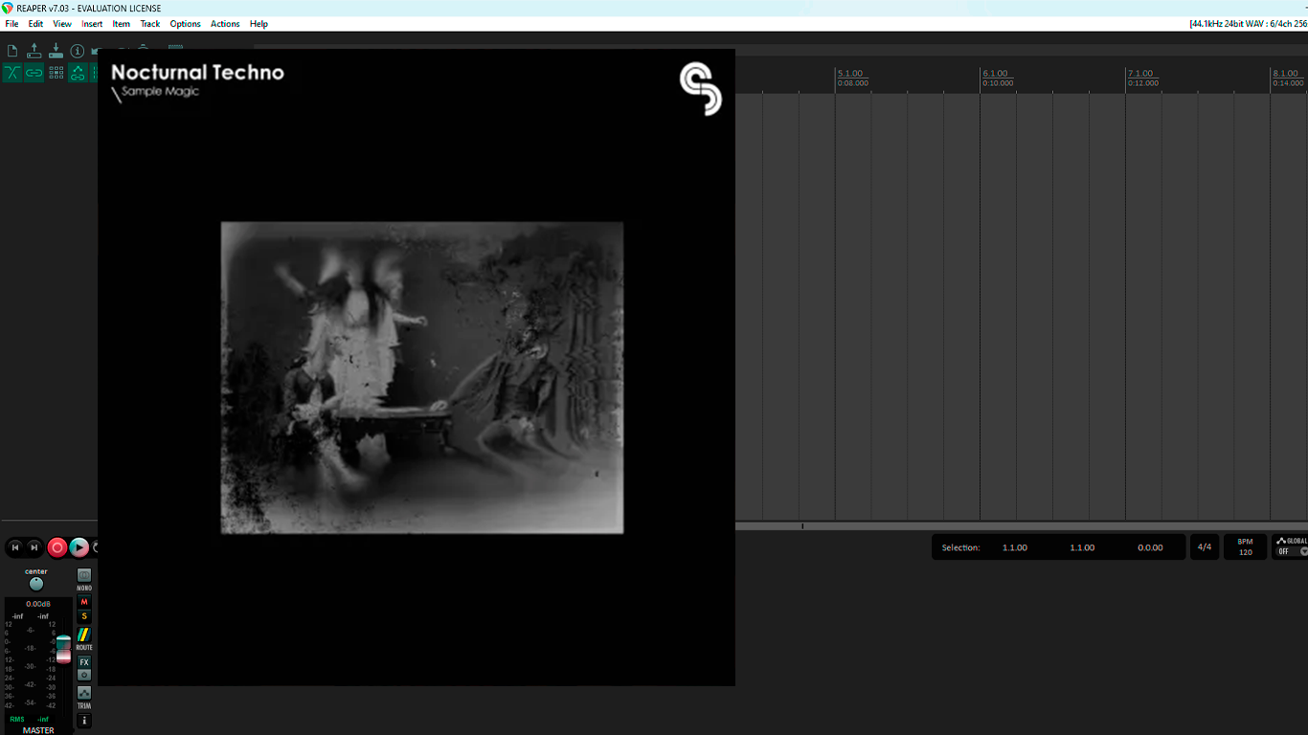
Task: Click ruler marker 8.1.00
Action: pyautogui.click(x=1286, y=74)
